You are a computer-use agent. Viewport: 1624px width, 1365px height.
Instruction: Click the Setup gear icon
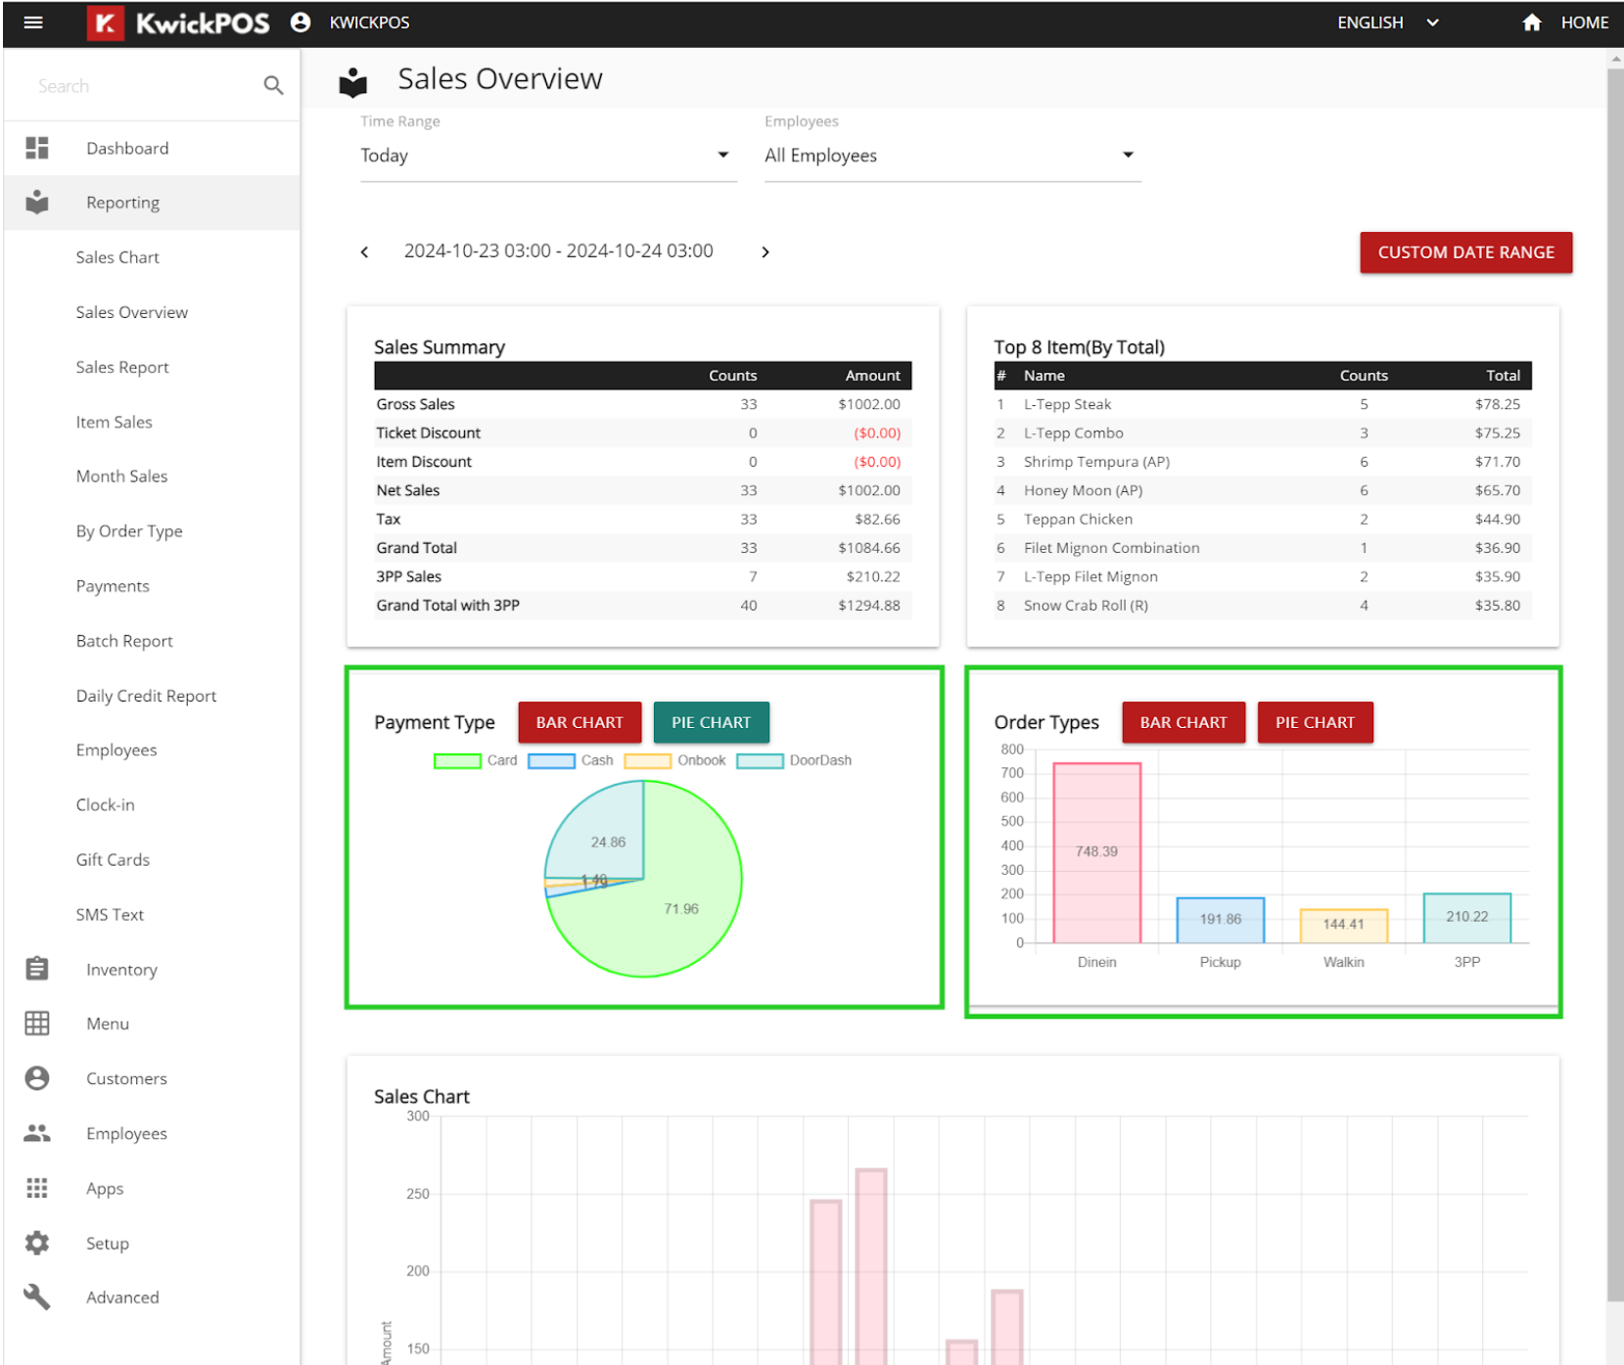pos(37,1243)
